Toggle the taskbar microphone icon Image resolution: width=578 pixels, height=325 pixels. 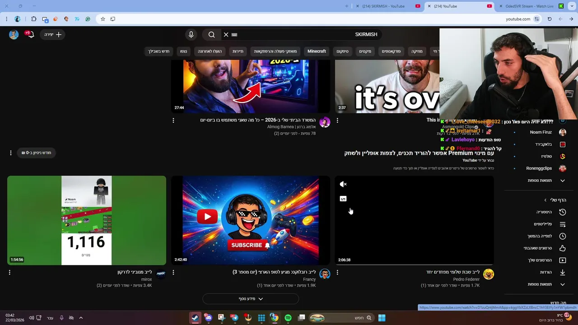(x=61, y=318)
